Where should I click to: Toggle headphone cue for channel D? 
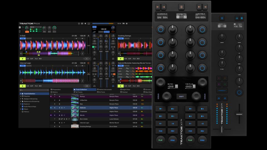pos(113,86)
